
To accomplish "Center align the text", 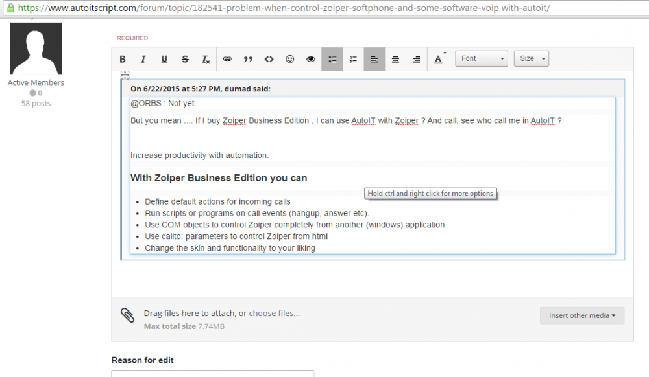I will point(395,59).
